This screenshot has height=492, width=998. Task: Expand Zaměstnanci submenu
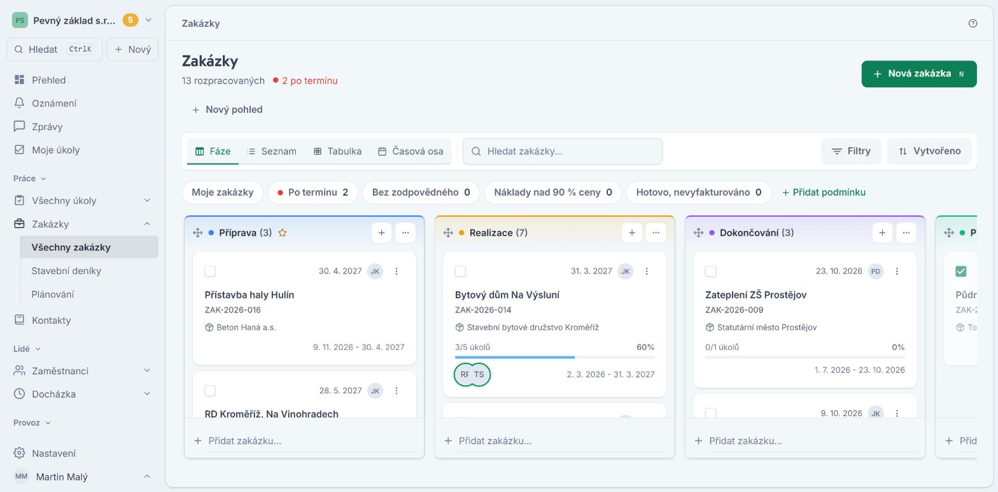pyautogui.click(x=147, y=370)
